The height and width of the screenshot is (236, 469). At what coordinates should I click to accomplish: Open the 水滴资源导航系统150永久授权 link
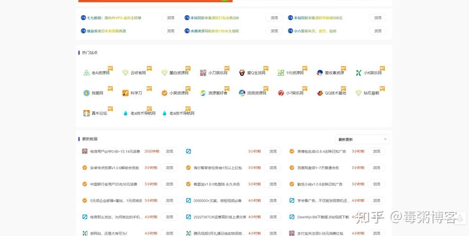click(215, 31)
